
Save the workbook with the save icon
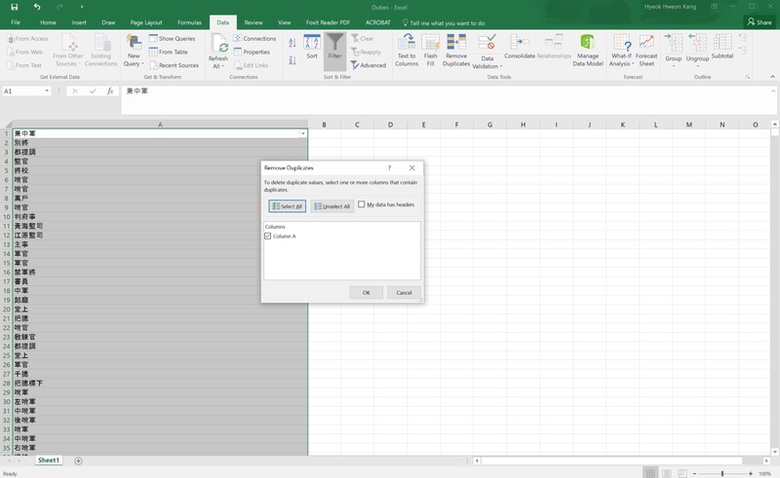point(14,7)
